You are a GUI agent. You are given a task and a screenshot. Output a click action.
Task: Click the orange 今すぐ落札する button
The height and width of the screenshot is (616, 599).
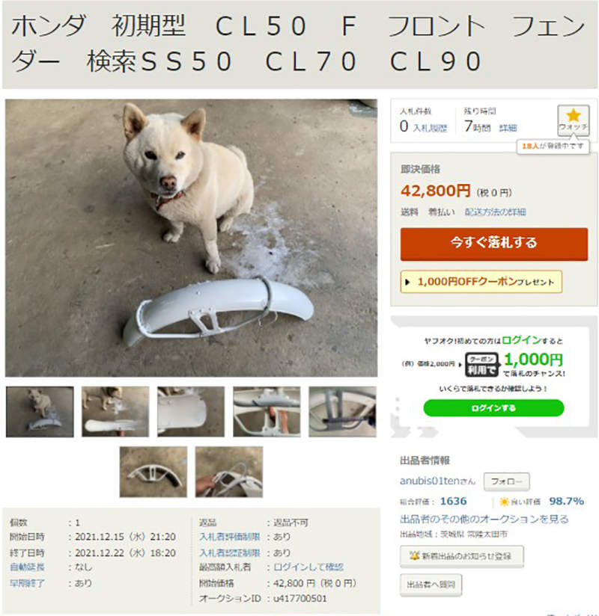[494, 244]
